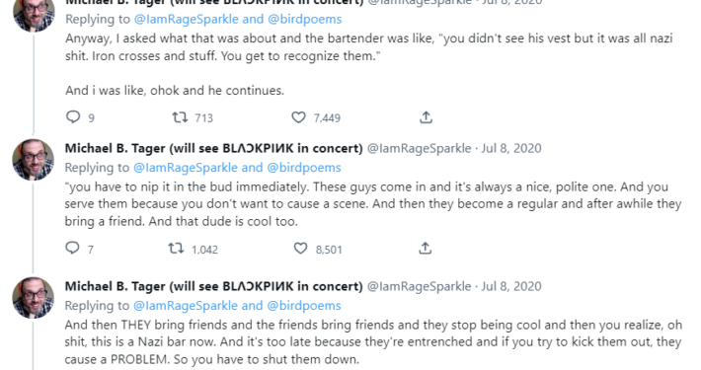Screen dimensions: 701x370
Task: Reply to the tweet with 7 comments
Action: click(x=72, y=248)
